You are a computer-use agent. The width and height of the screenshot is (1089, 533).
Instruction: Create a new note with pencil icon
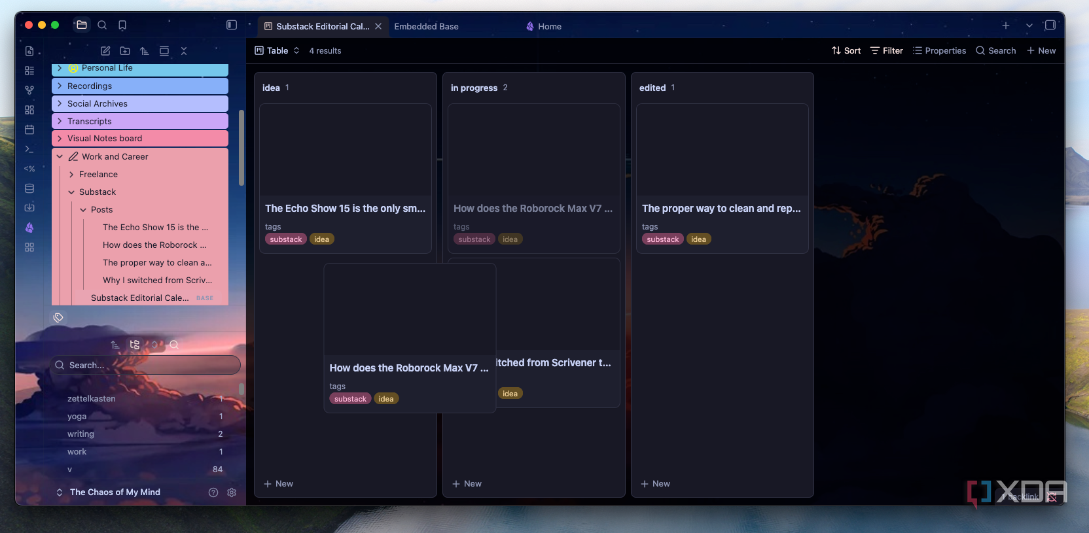click(105, 51)
